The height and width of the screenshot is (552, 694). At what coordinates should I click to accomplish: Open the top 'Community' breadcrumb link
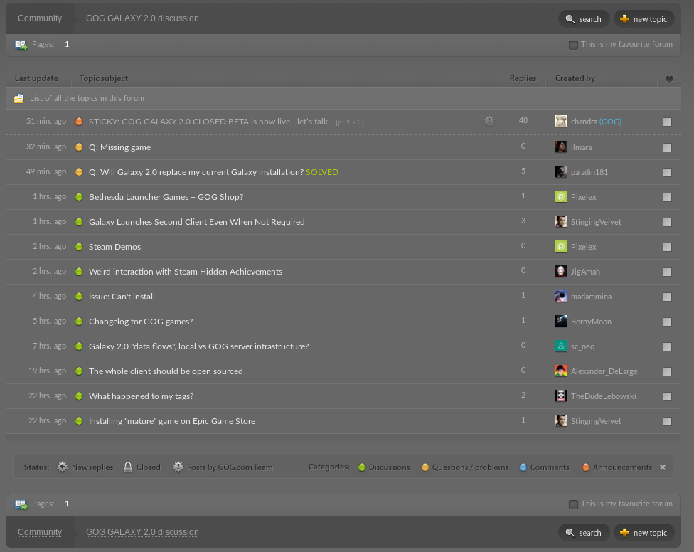[40, 18]
